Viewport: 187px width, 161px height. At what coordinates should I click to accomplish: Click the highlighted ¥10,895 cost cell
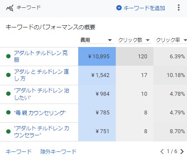click(97, 56)
